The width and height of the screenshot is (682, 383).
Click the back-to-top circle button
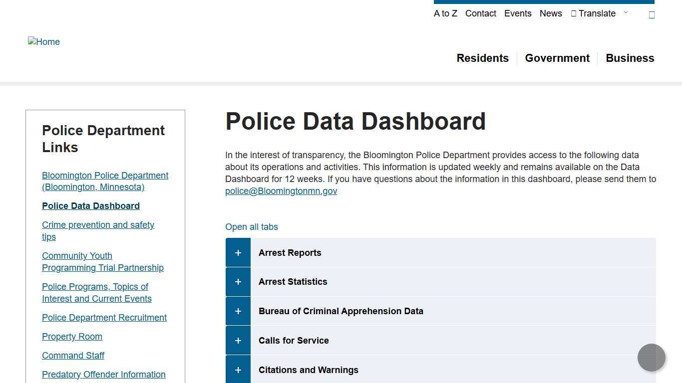click(652, 358)
